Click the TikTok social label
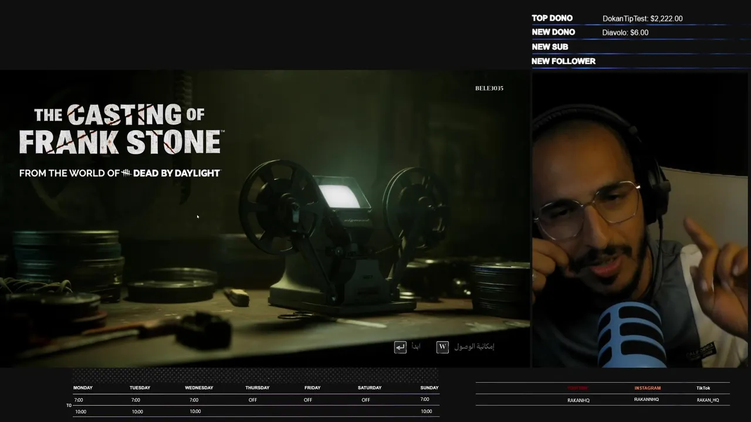751x422 pixels. 703,388
